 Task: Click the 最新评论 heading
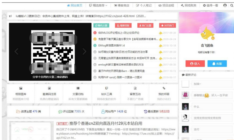pyautogui.click(x=189, y=75)
